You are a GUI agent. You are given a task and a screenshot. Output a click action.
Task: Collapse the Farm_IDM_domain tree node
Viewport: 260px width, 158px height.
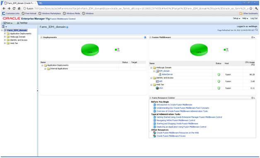(x=2, y=30)
